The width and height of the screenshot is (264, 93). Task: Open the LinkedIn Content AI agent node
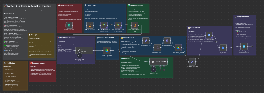159,62
